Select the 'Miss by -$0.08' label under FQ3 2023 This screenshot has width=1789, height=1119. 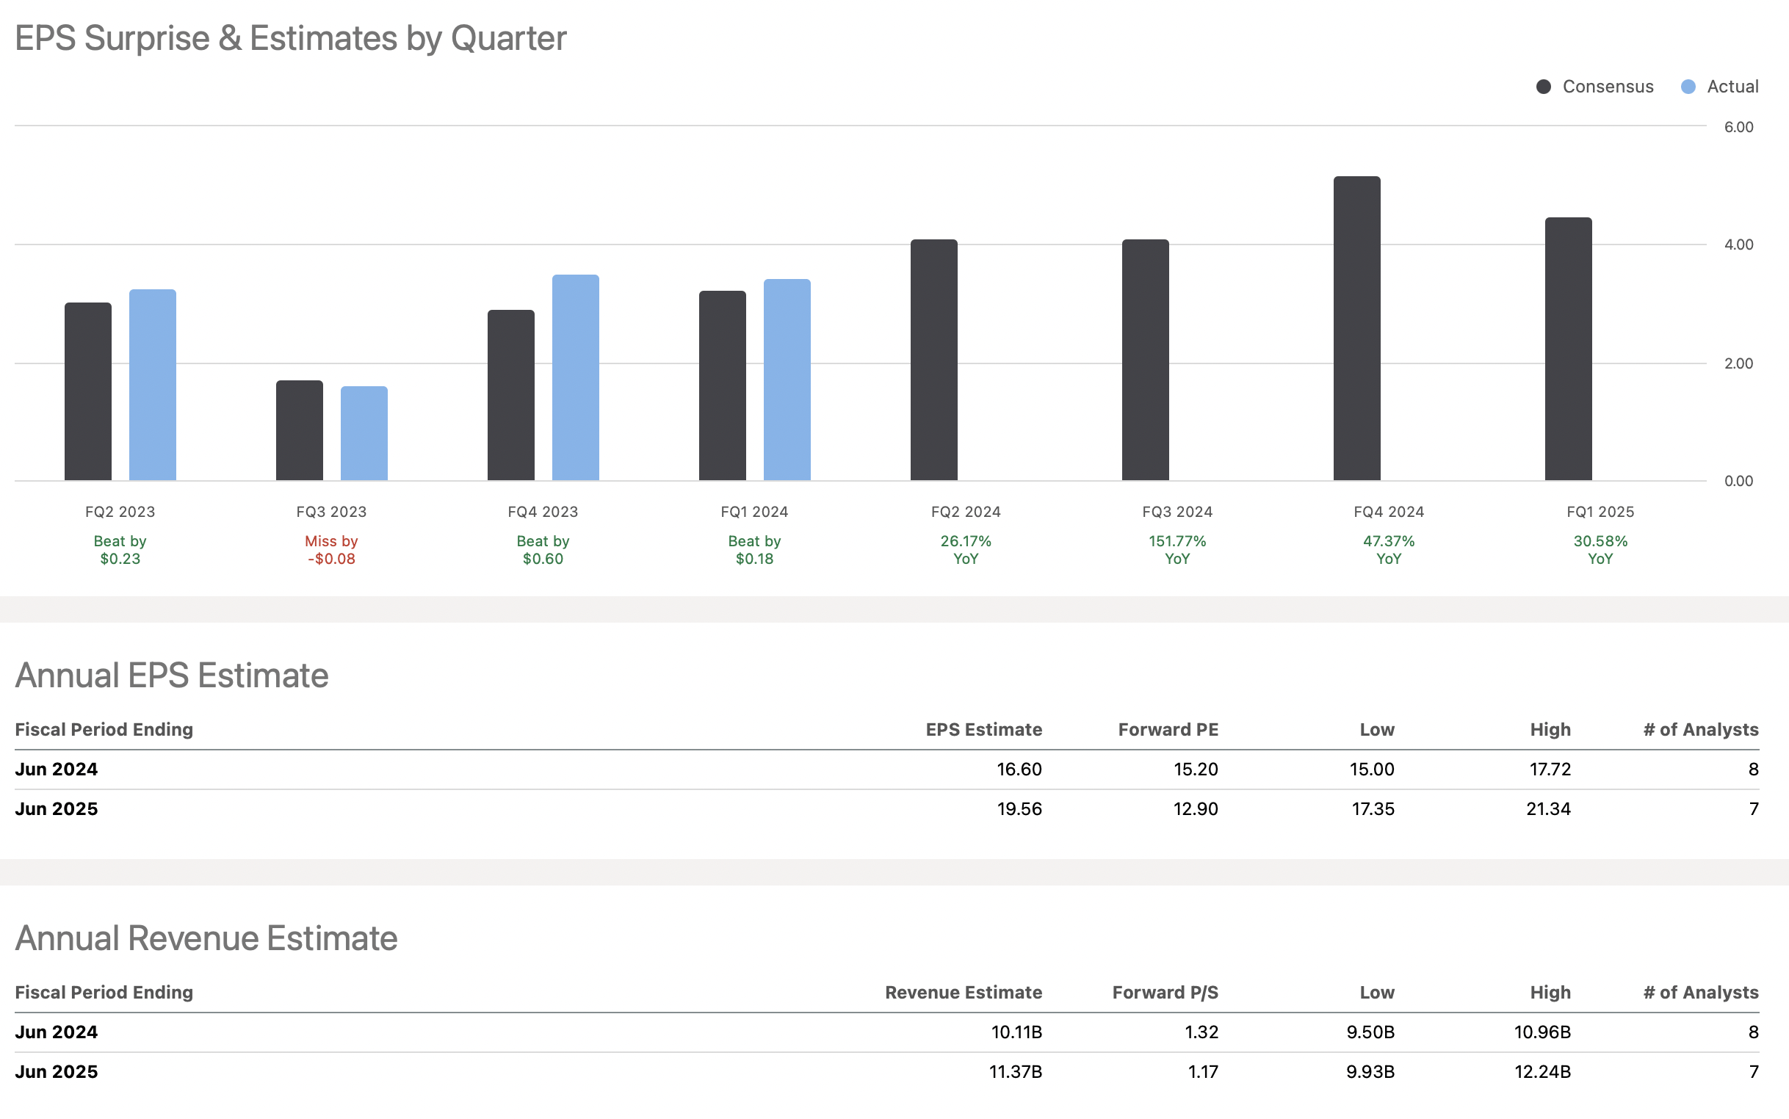pyautogui.click(x=331, y=550)
